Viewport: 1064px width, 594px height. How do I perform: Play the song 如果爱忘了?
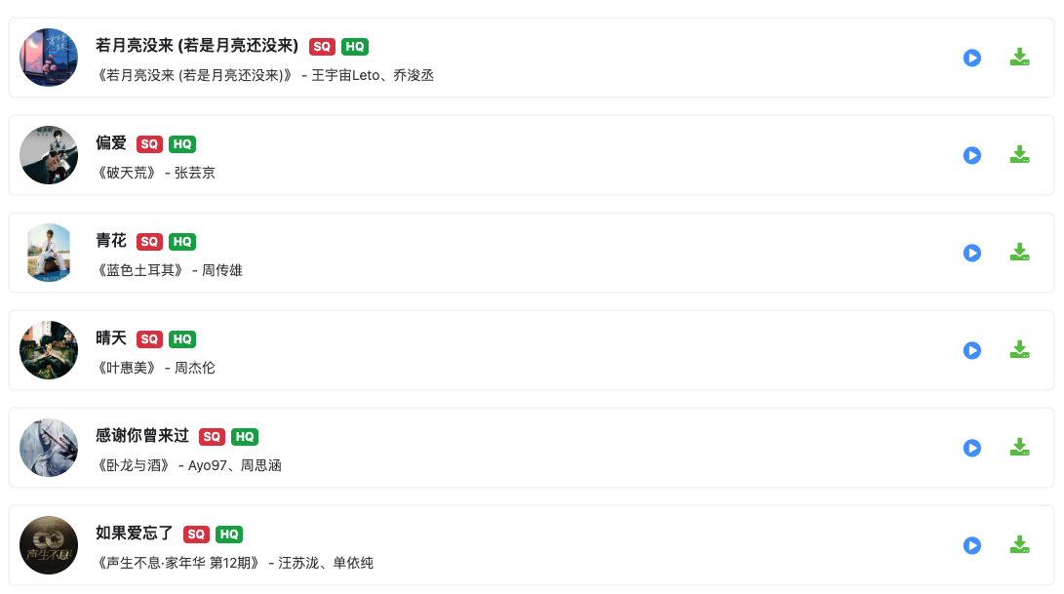971,546
